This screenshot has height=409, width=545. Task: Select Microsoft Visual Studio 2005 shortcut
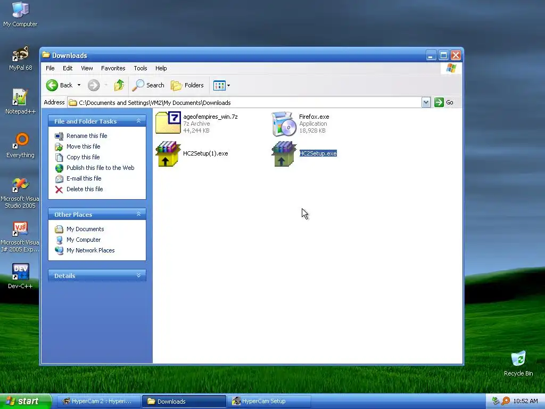click(20, 193)
